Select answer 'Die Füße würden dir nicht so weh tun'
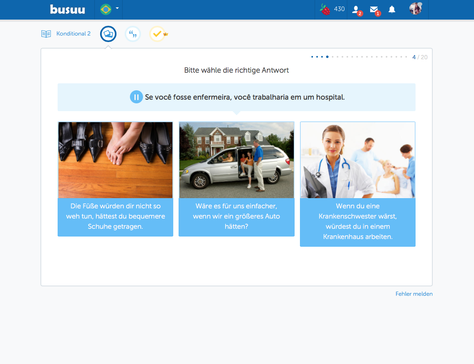 116,216
